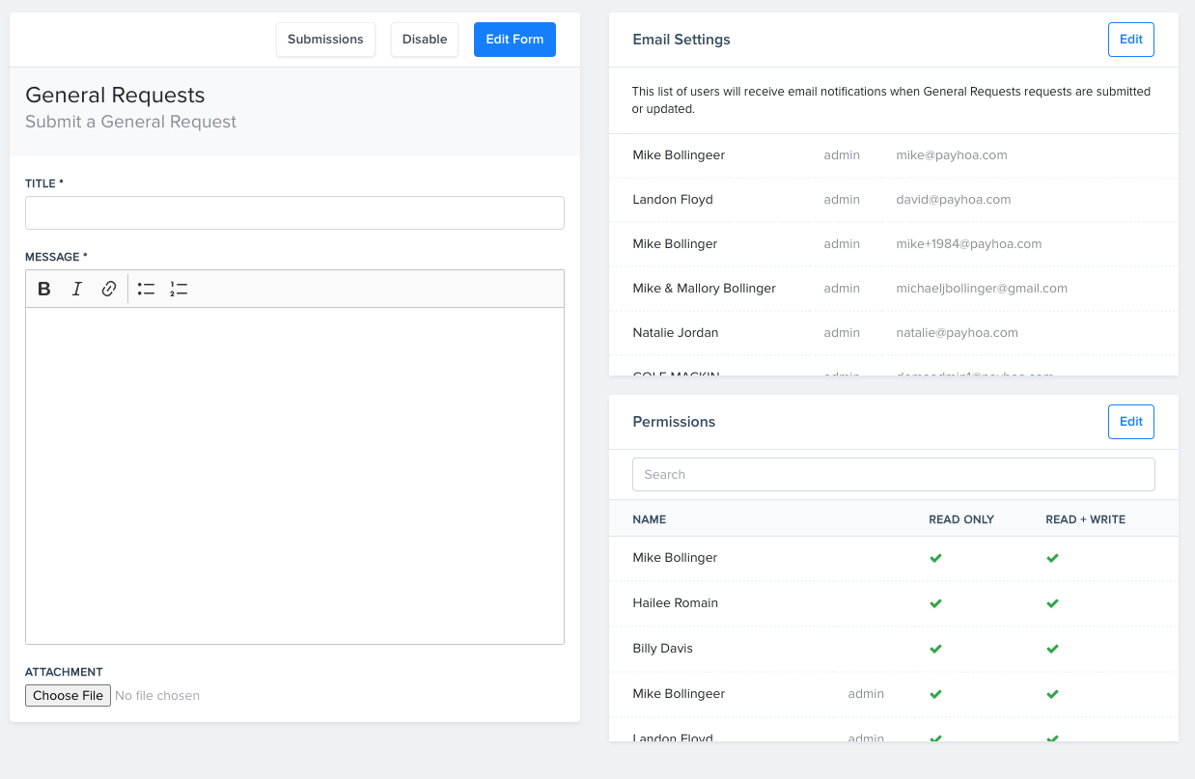Click the NAME column header
This screenshot has width=1195, height=779.
pyautogui.click(x=649, y=519)
